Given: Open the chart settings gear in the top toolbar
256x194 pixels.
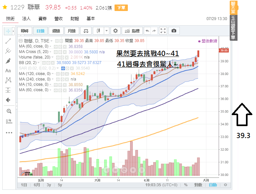Looking at the screenshot, I should pyautogui.click(x=116, y=31).
